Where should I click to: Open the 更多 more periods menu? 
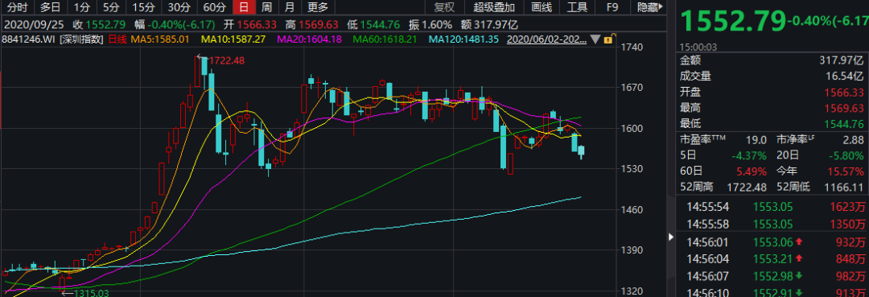coord(318,7)
